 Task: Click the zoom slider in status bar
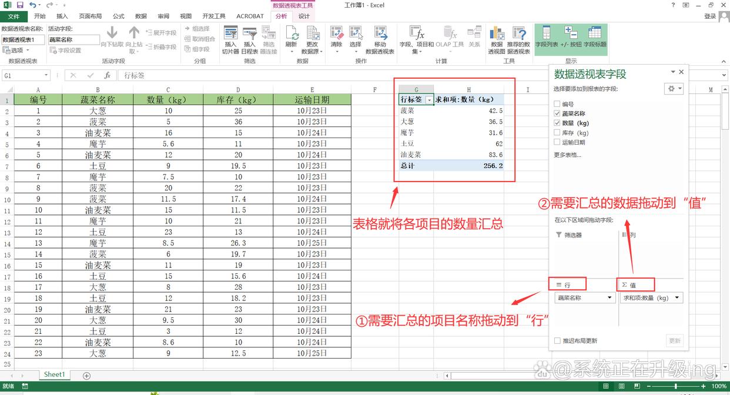tap(676, 386)
